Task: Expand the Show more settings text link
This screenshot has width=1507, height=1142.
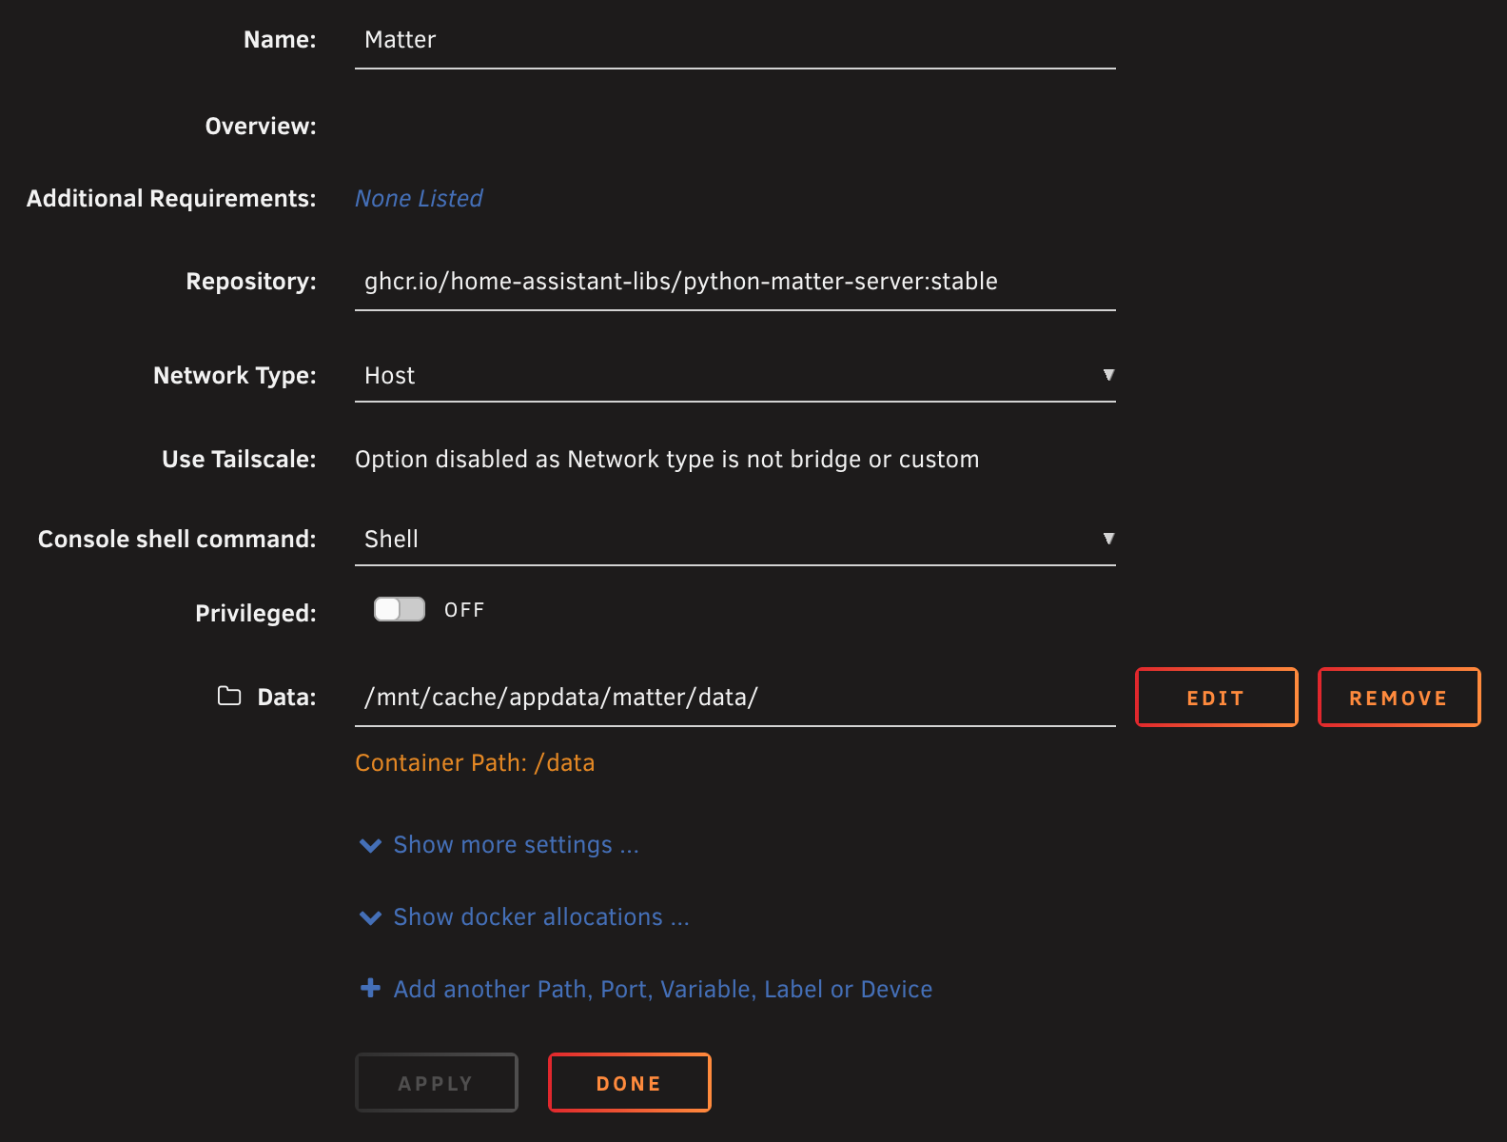Action: (516, 845)
